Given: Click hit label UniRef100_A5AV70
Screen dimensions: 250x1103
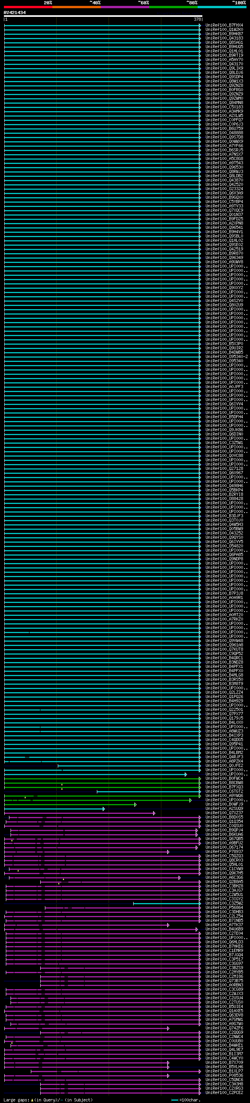Looking at the screenshot, I should (224, 59).
